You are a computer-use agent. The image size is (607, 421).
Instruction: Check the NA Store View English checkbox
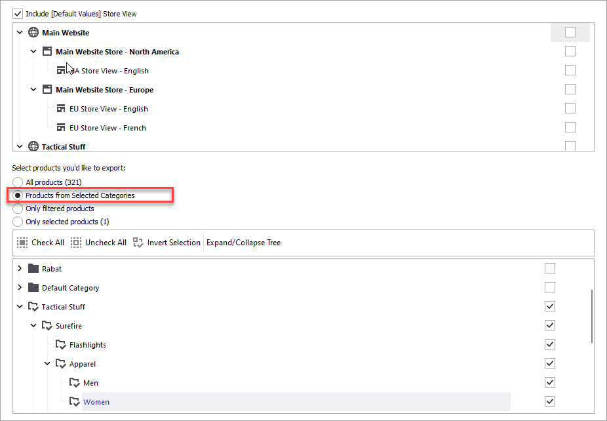point(570,70)
